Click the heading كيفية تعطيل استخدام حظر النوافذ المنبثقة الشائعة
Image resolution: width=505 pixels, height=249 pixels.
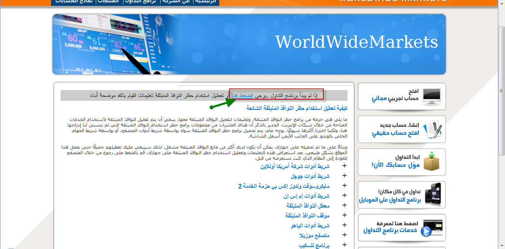pos(297,108)
